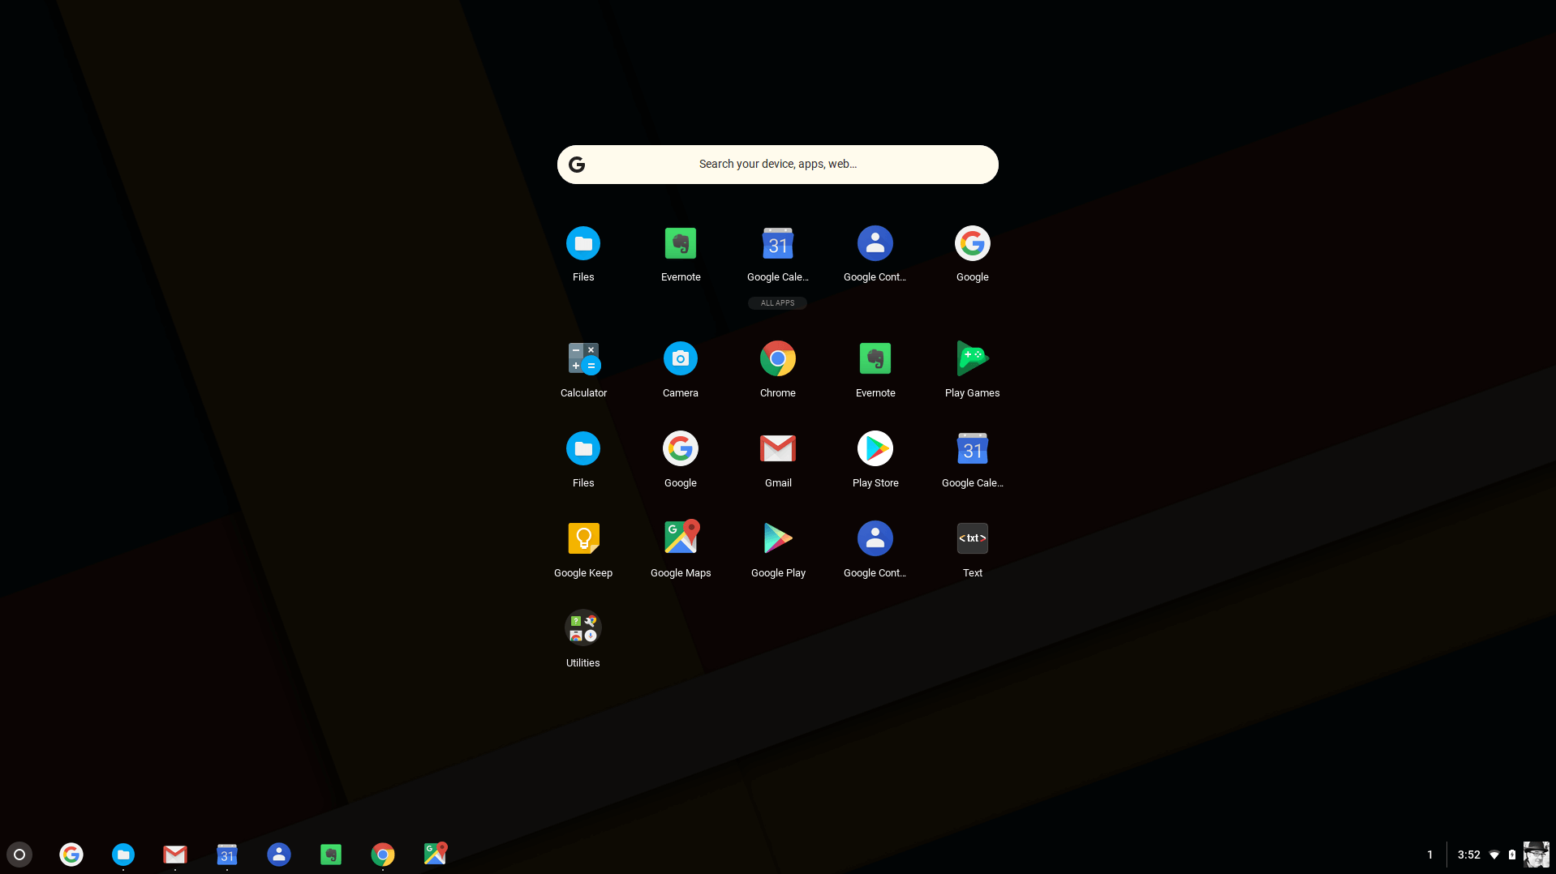Open Google Contacts in the all apps grid
Viewport: 1556px width, 874px height.
coord(875,538)
